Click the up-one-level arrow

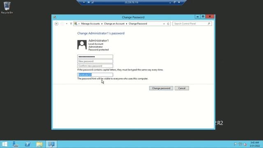[x=71, y=24]
